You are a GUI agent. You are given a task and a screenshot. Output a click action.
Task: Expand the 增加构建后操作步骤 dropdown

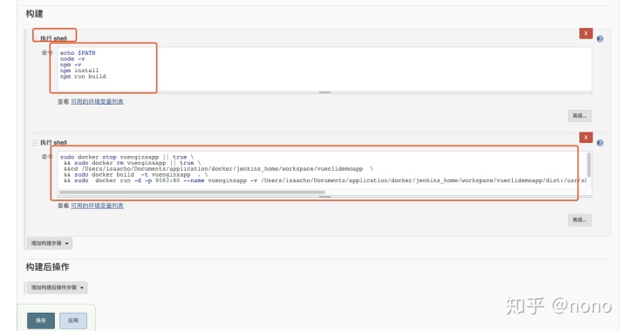57,287
